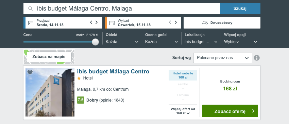
Task: Click the ibis budget Málaga Centro title link
Action: pos(113,71)
